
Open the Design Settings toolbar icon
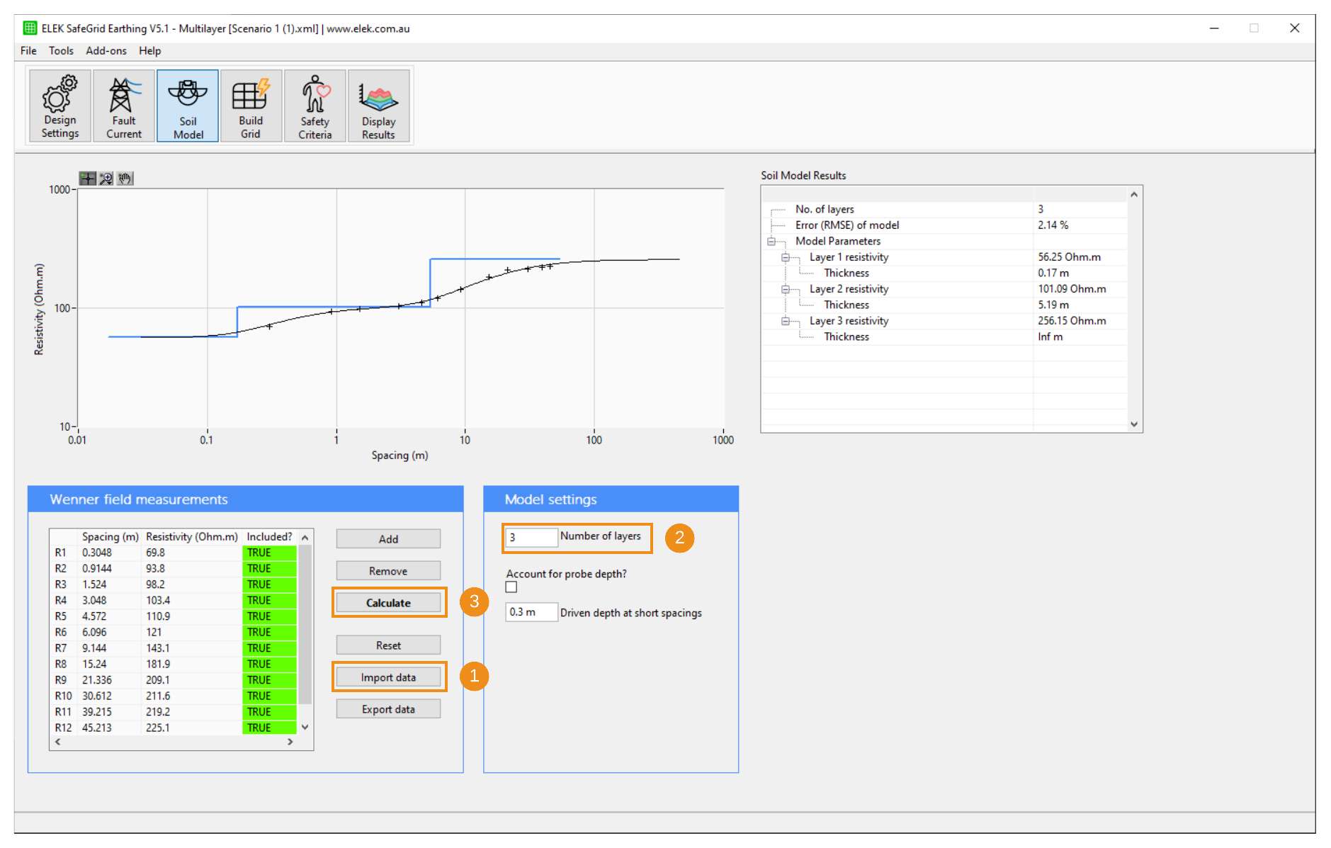59,105
